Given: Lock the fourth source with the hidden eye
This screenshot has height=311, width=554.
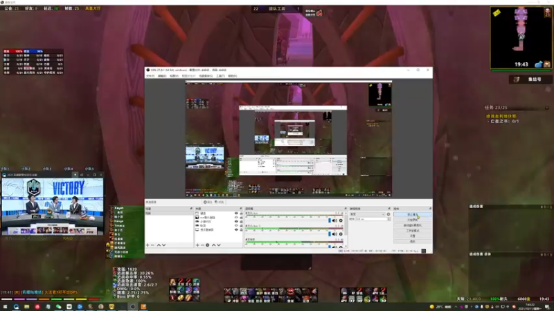Looking at the screenshot, I should pos(241,226).
